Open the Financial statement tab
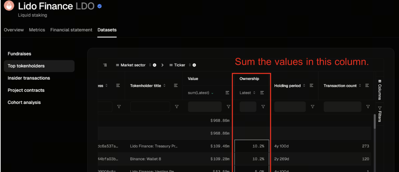399x172 pixels. pos(71,30)
